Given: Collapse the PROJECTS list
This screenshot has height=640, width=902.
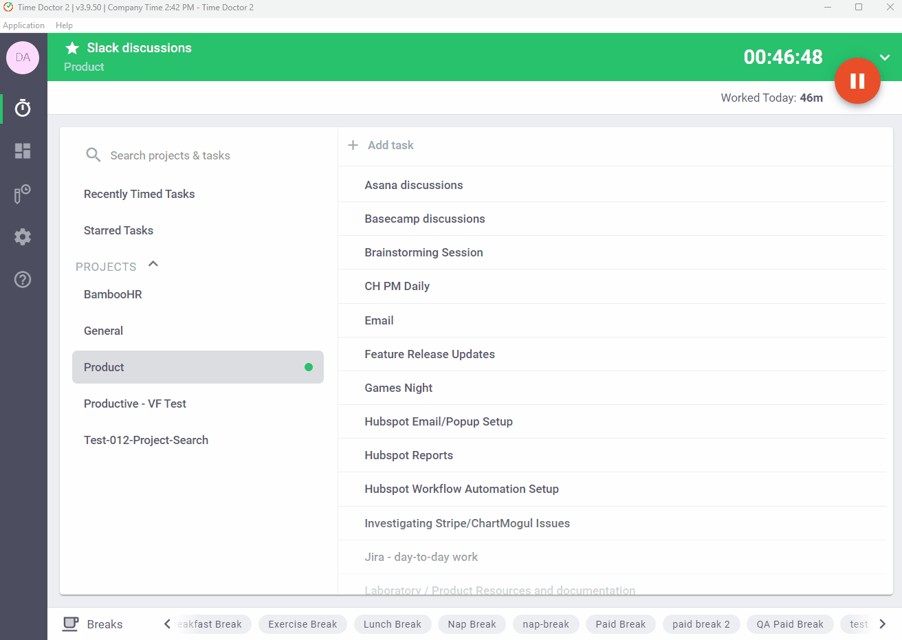Looking at the screenshot, I should point(153,264).
